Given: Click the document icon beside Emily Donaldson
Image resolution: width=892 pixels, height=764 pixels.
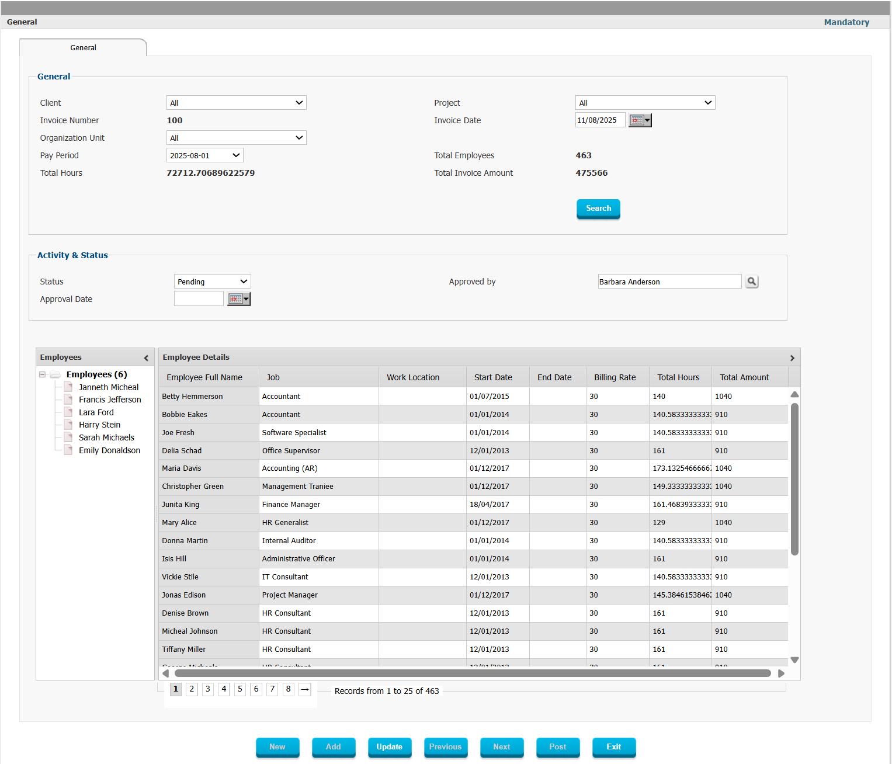Looking at the screenshot, I should click(x=68, y=450).
